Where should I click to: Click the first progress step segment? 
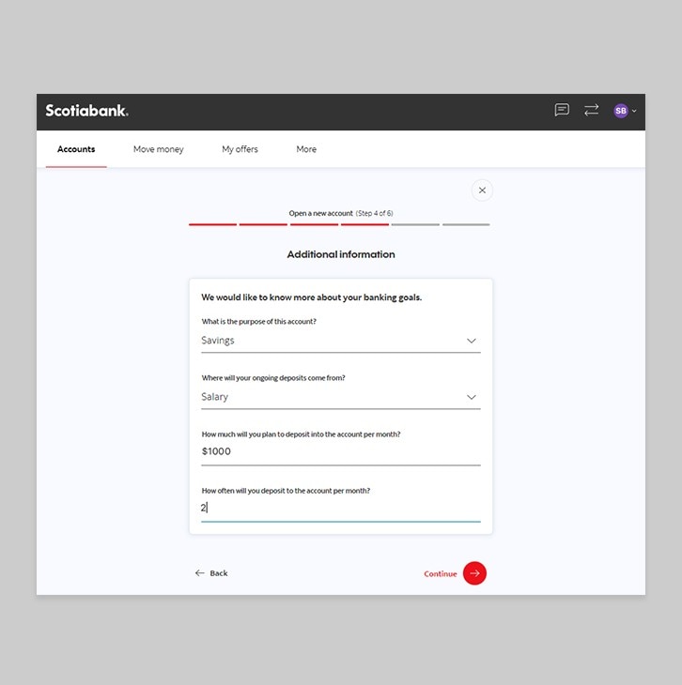point(212,224)
